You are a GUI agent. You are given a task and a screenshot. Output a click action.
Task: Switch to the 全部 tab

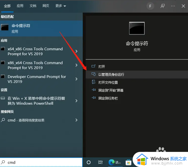(x=7, y=6)
